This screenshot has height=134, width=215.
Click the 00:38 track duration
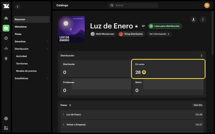pos(199,114)
